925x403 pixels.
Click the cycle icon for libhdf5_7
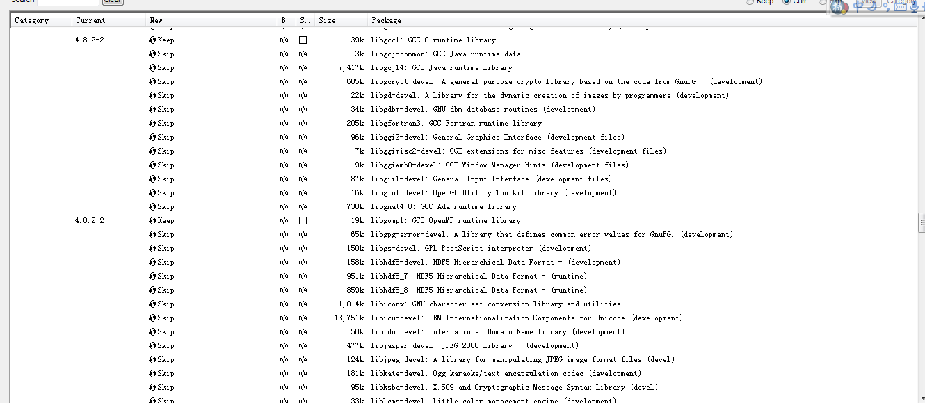[x=153, y=277]
